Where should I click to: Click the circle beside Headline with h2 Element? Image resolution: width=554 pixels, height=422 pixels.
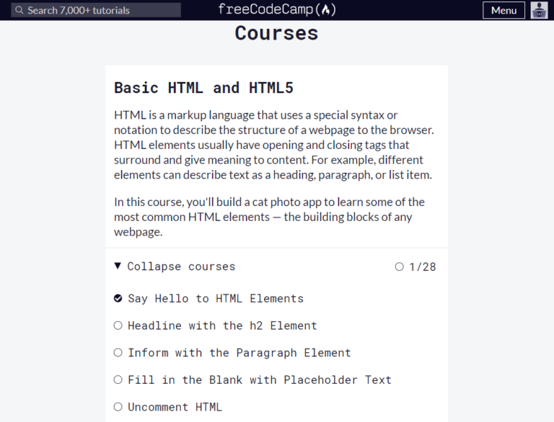point(118,326)
